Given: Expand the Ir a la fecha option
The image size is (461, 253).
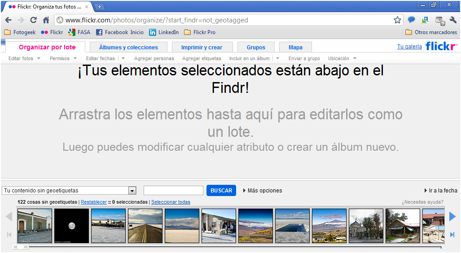Looking at the screenshot, I should click(441, 191).
